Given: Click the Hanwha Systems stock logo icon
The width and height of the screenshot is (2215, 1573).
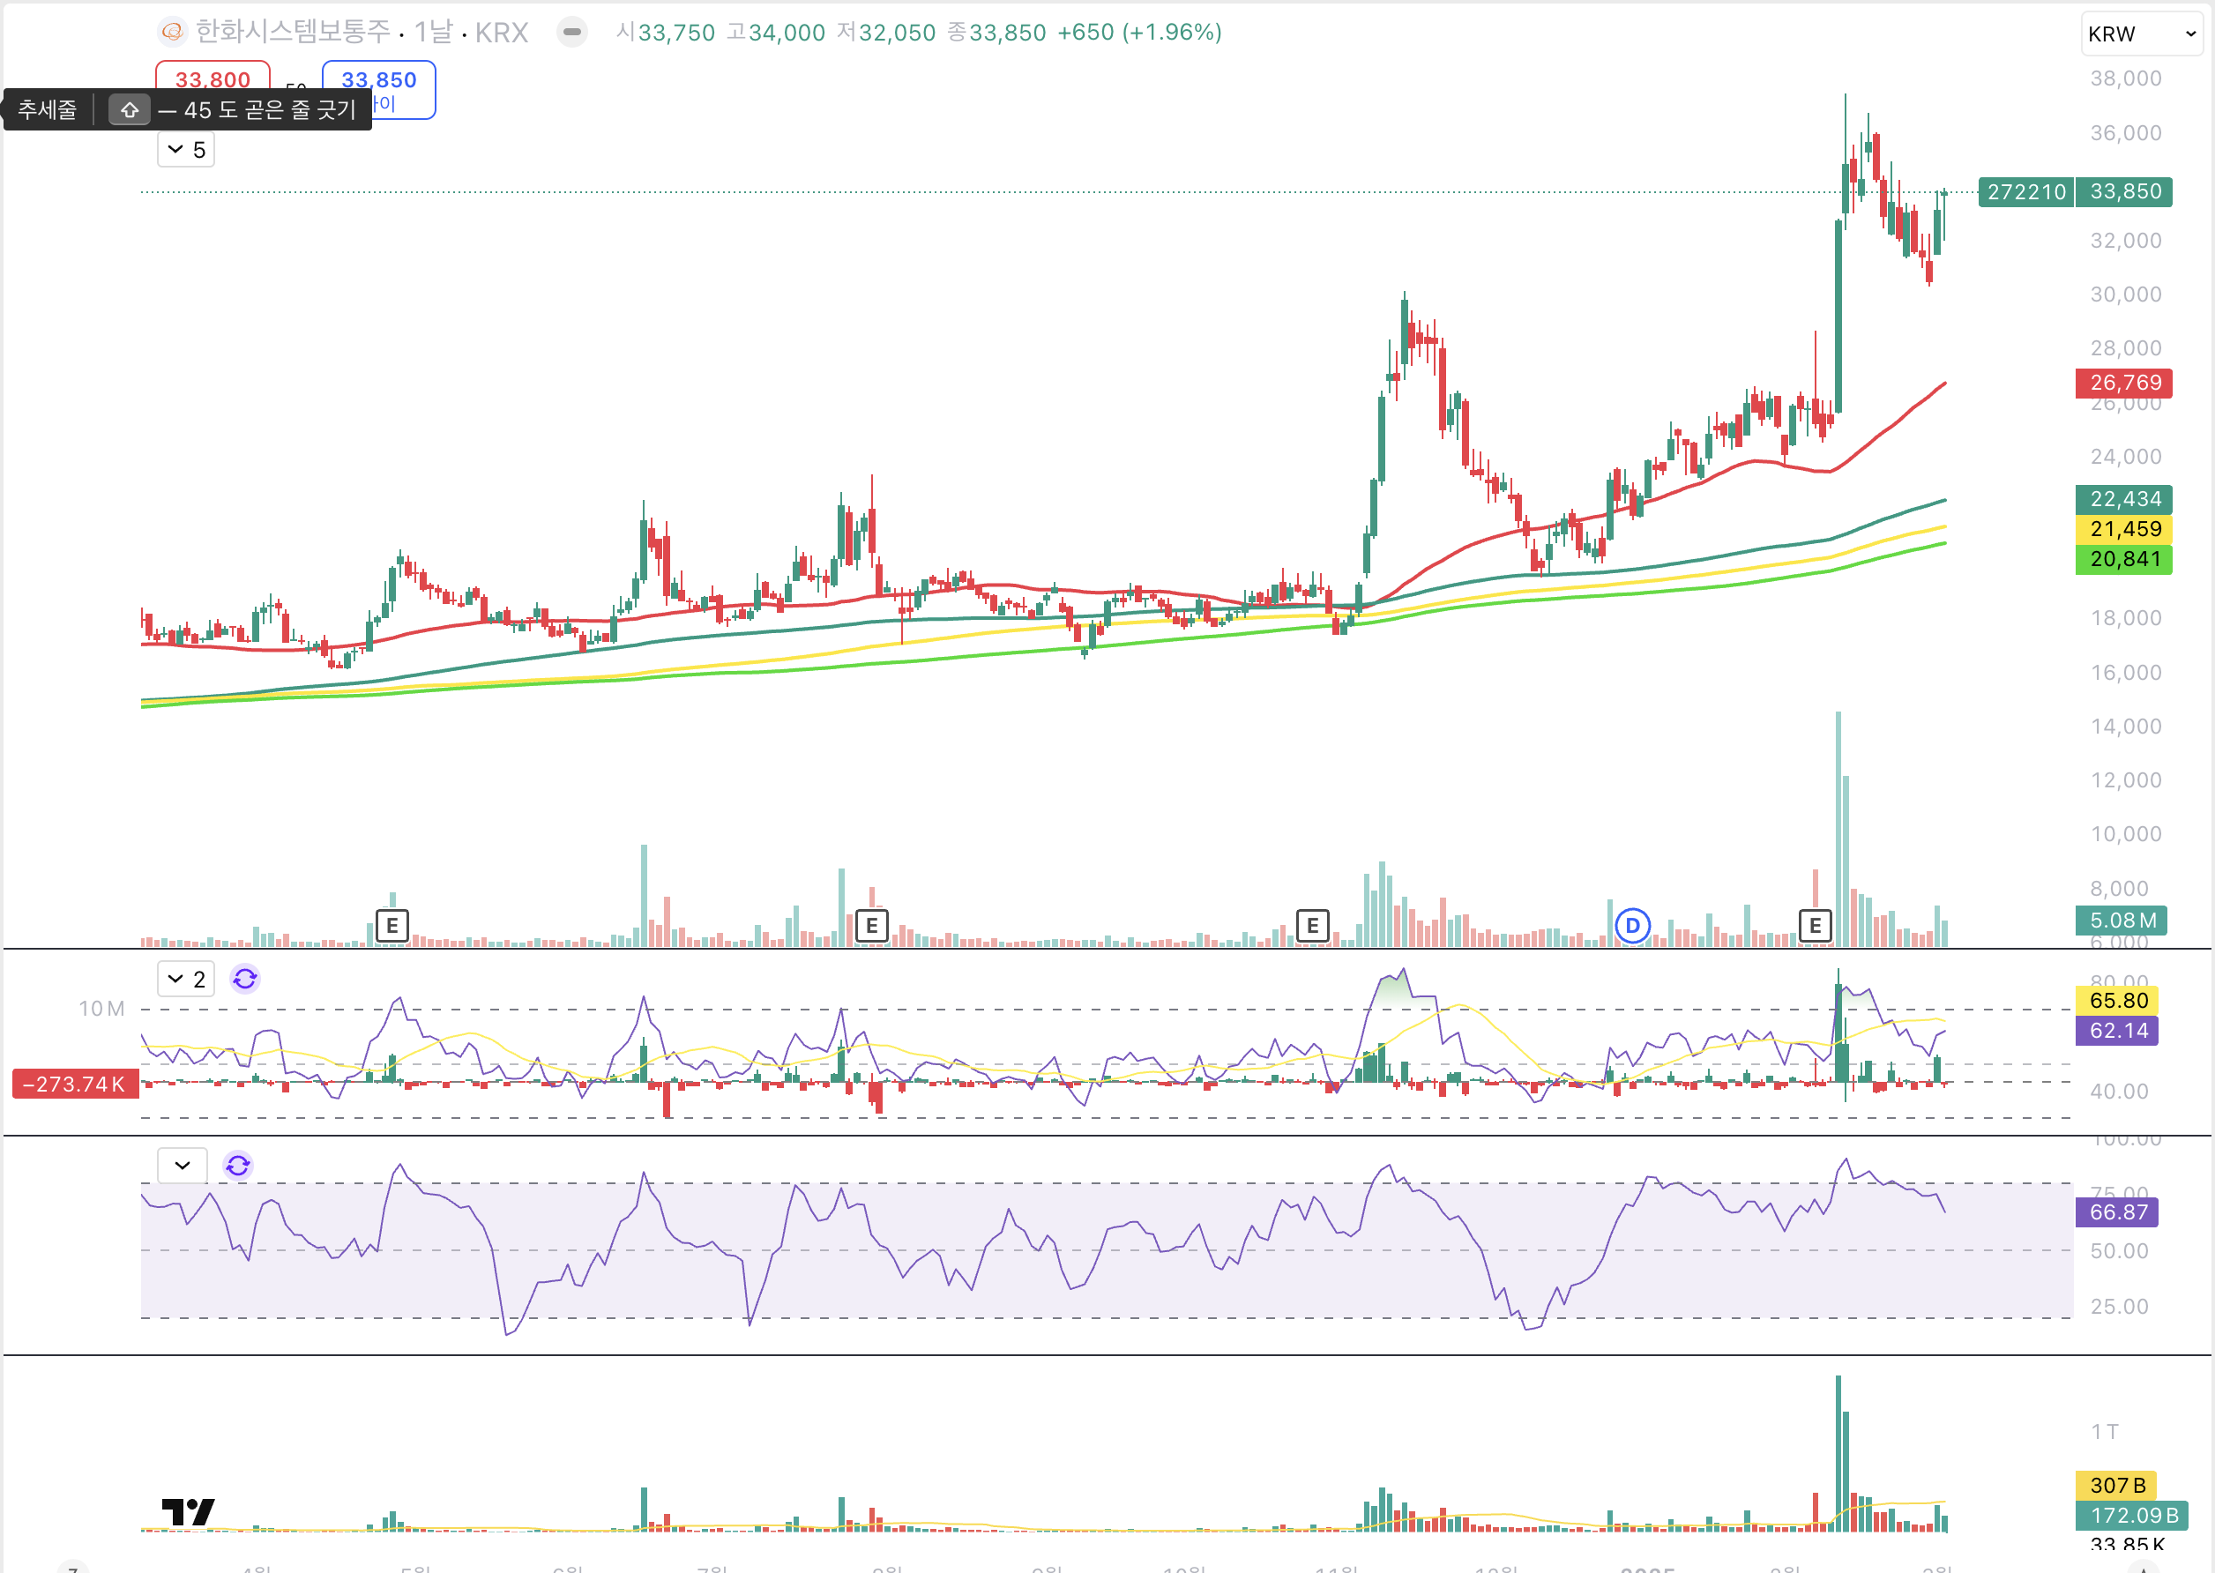Looking at the screenshot, I should pyautogui.click(x=173, y=32).
